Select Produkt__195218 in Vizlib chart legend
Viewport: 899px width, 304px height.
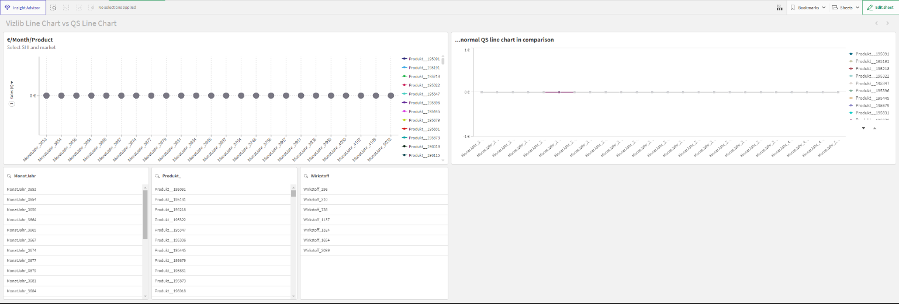[x=421, y=76]
